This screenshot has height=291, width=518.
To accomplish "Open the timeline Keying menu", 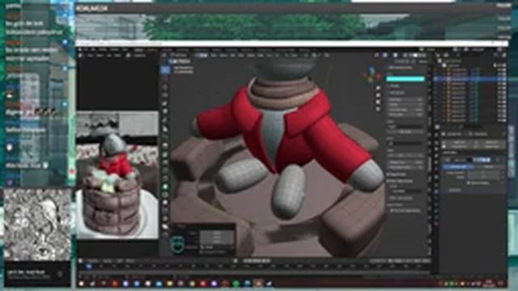I will tap(108, 260).
